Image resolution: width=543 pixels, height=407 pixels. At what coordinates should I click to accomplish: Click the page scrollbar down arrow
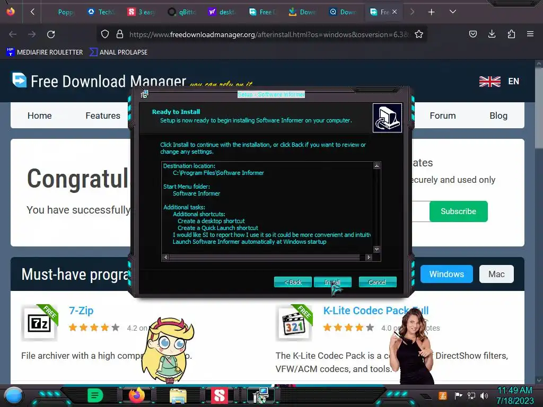click(x=539, y=381)
